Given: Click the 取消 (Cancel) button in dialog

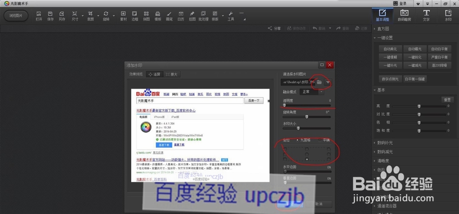Looking at the screenshot, I should (319, 204).
